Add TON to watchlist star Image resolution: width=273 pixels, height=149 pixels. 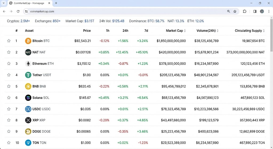9,143
